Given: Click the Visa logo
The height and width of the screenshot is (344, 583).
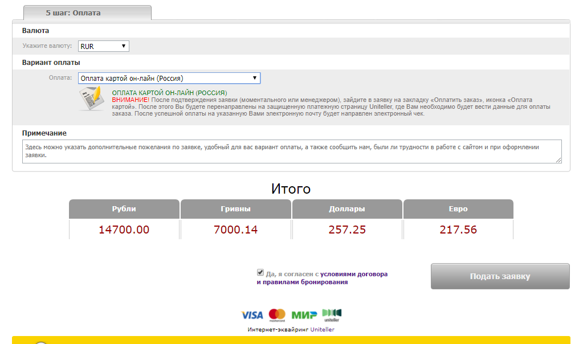Looking at the screenshot, I should [252, 316].
